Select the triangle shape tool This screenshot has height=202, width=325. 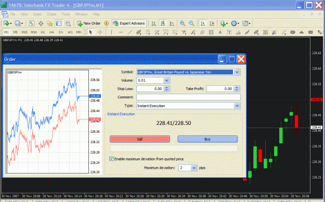click(x=302, y=32)
